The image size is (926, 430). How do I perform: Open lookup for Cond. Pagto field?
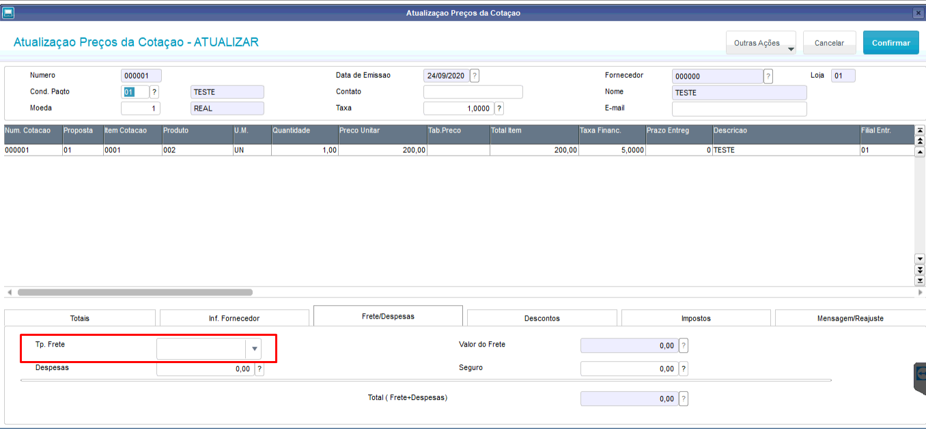(154, 92)
